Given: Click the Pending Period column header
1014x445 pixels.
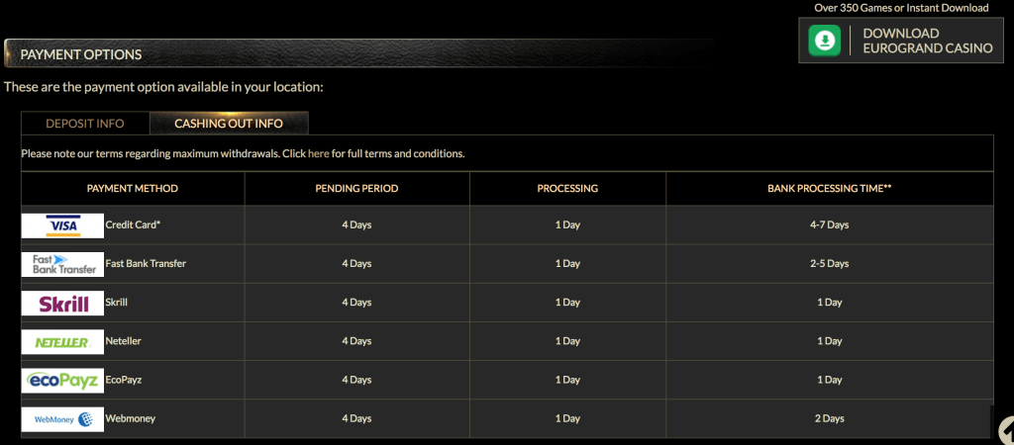Looking at the screenshot, I should coord(356,188).
